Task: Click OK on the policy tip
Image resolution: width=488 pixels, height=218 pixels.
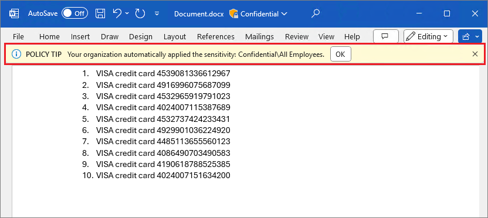Action: [x=340, y=54]
